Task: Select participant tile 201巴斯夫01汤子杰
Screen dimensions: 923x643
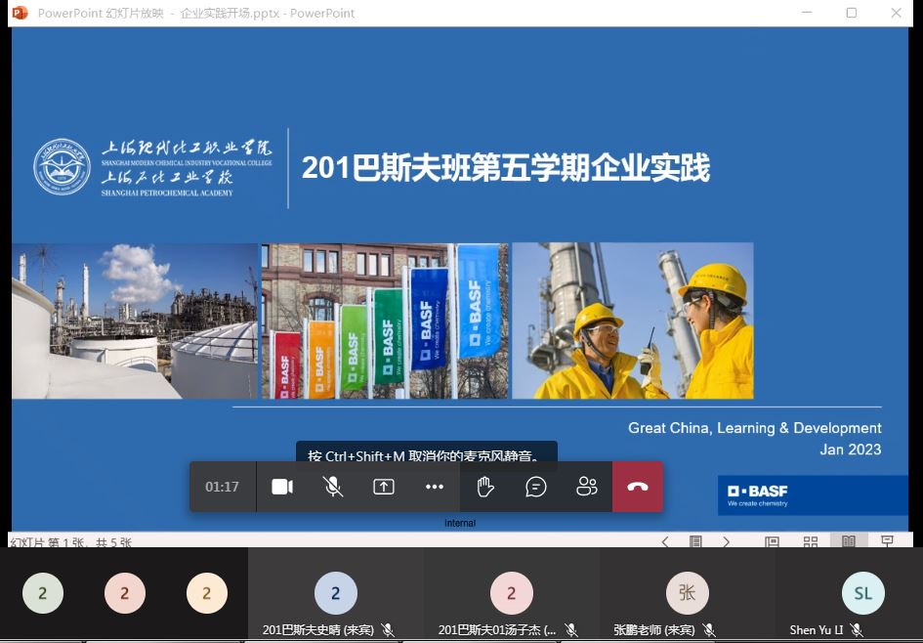Action: click(512, 594)
